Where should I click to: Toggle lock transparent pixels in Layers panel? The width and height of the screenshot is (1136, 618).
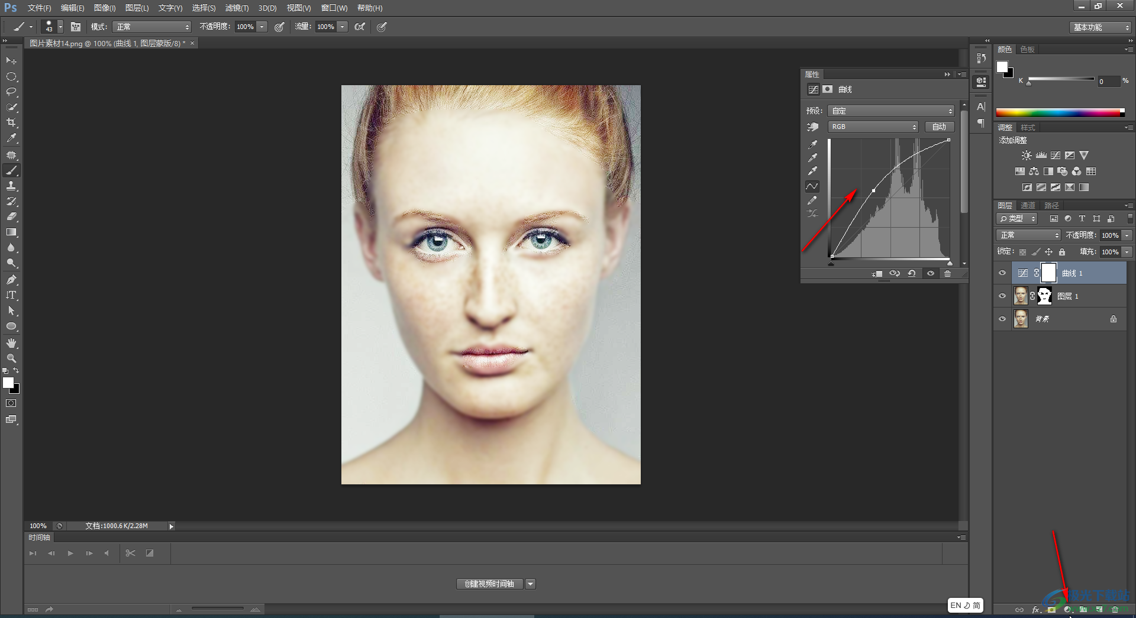tap(1022, 252)
